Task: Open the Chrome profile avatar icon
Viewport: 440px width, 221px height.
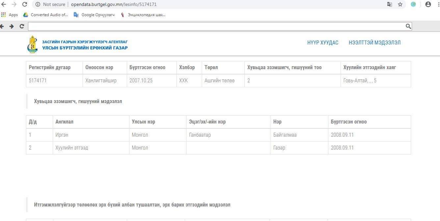Action: coord(428,4)
